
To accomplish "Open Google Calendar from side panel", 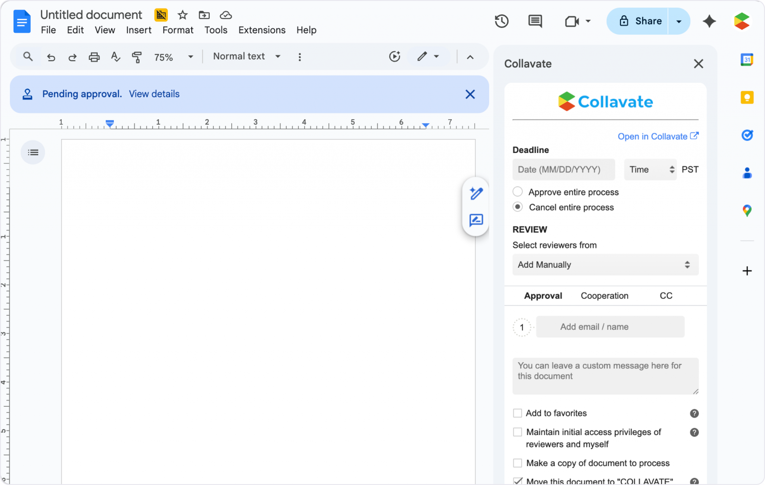I will pyautogui.click(x=747, y=59).
